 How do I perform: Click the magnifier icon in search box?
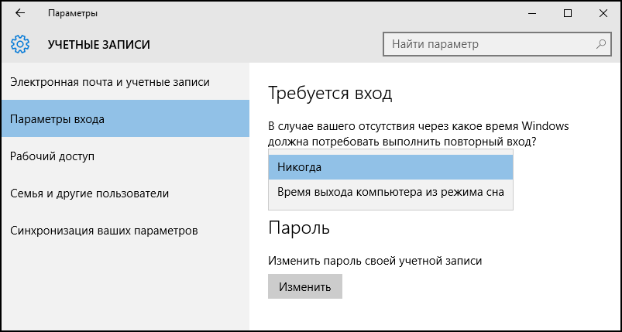pos(600,43)
